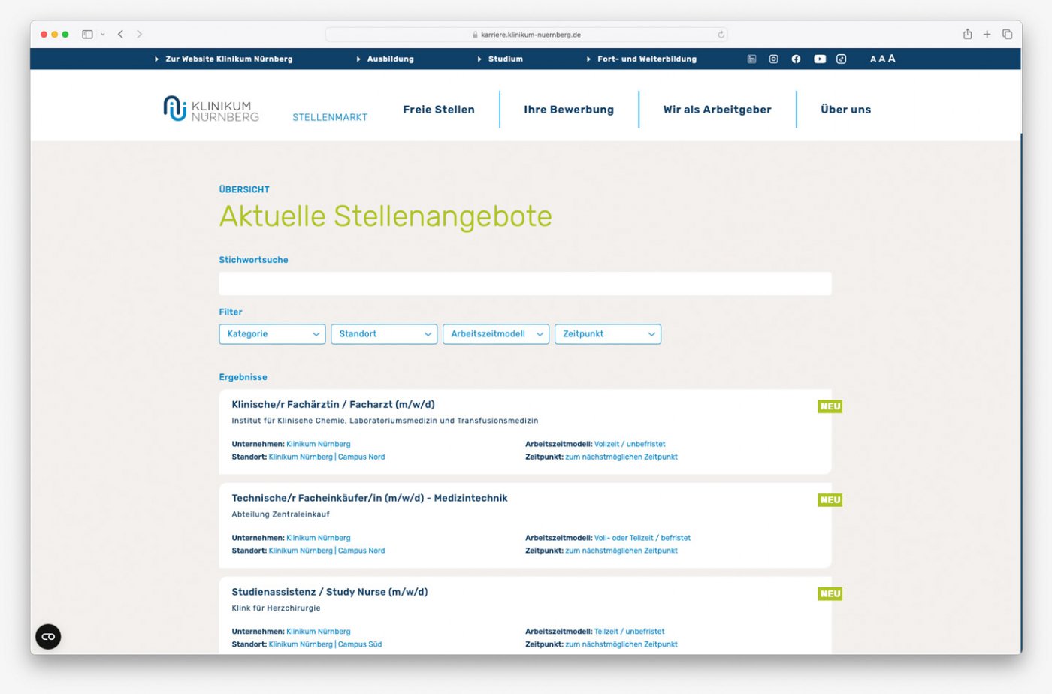Open the LinkedIn icon in top bar
The width and height of the screenshot is (1052, 694).
pyautogui.click(x=751, y=59)
